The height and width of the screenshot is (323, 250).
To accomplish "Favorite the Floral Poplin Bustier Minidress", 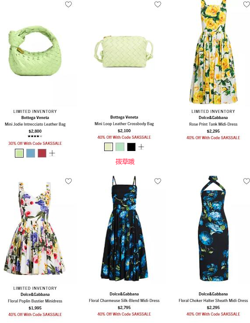I will click(68, 181).
